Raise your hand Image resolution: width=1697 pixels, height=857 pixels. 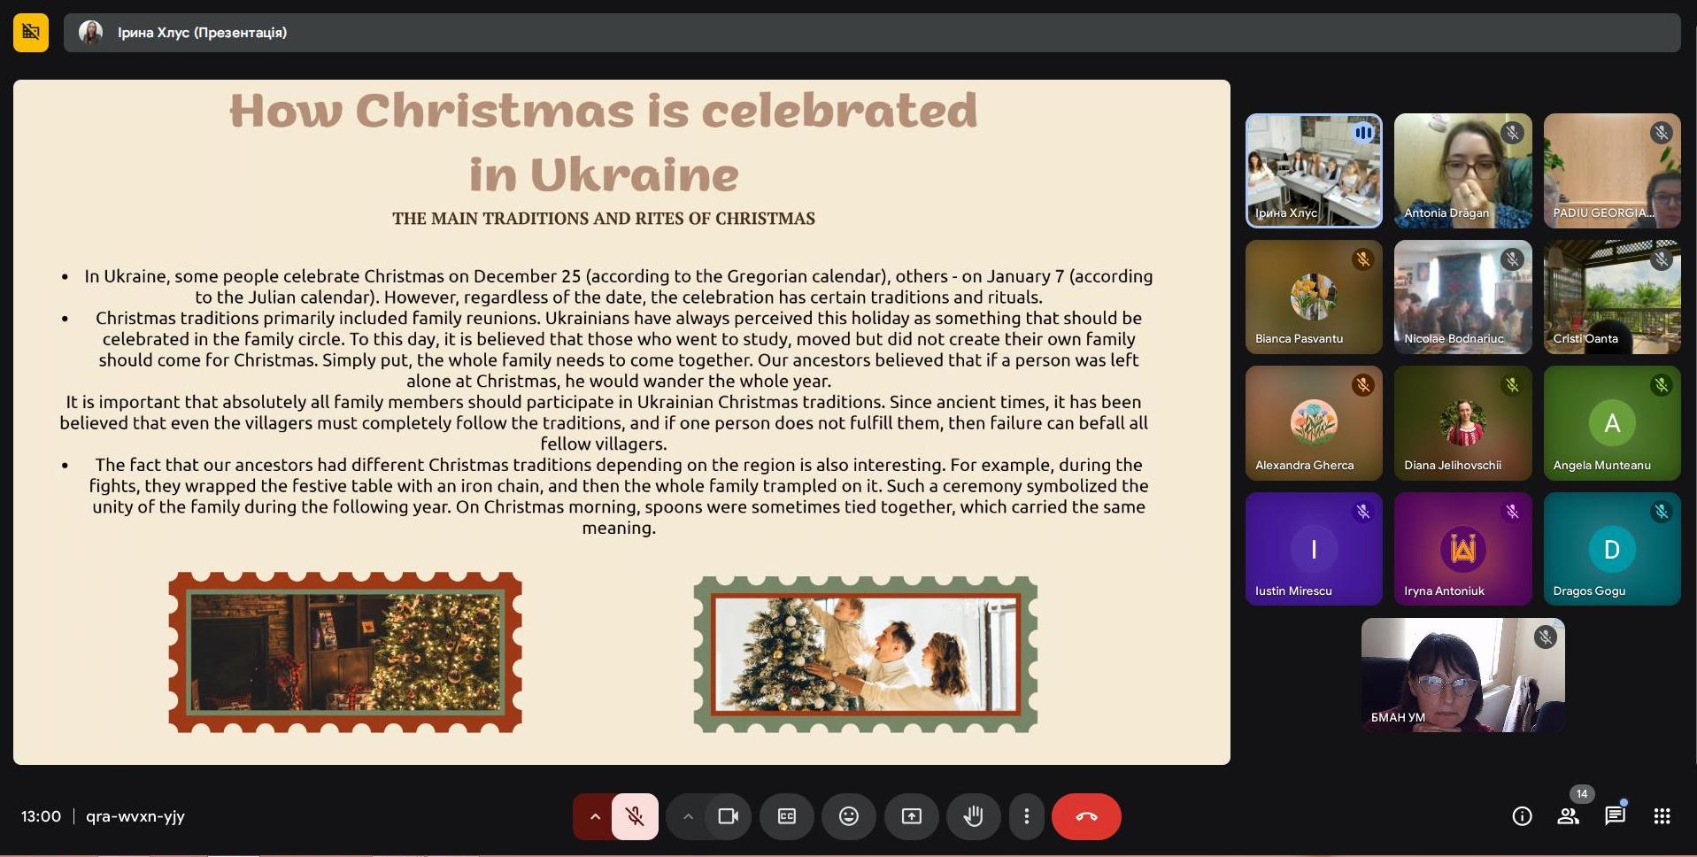pyautogui.click(x=973, y=816)
